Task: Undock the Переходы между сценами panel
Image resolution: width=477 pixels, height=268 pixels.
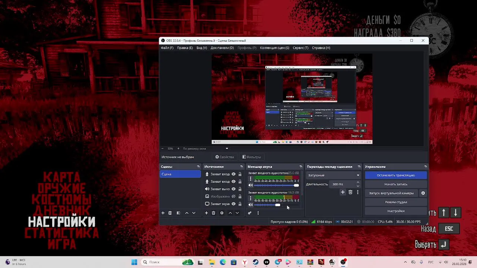Action: 359,167
